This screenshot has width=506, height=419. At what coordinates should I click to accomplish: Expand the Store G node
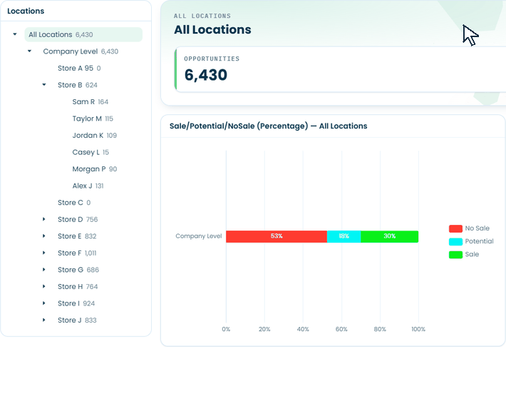tap(44, 270)
